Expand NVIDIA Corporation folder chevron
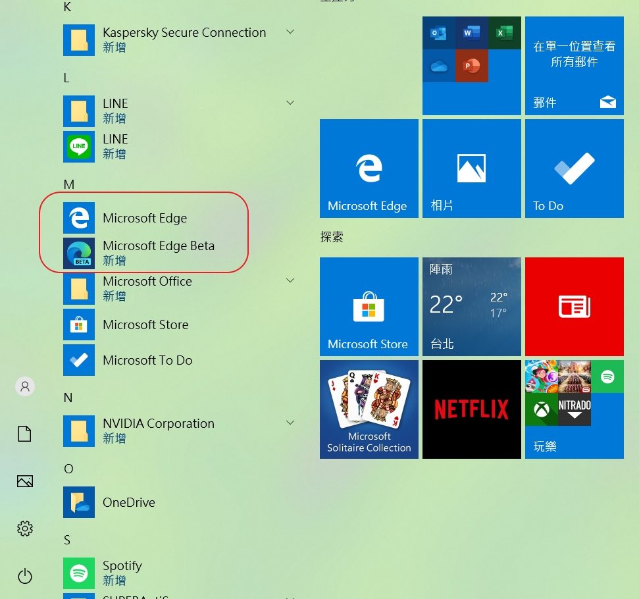 click(x=290, y=423)
